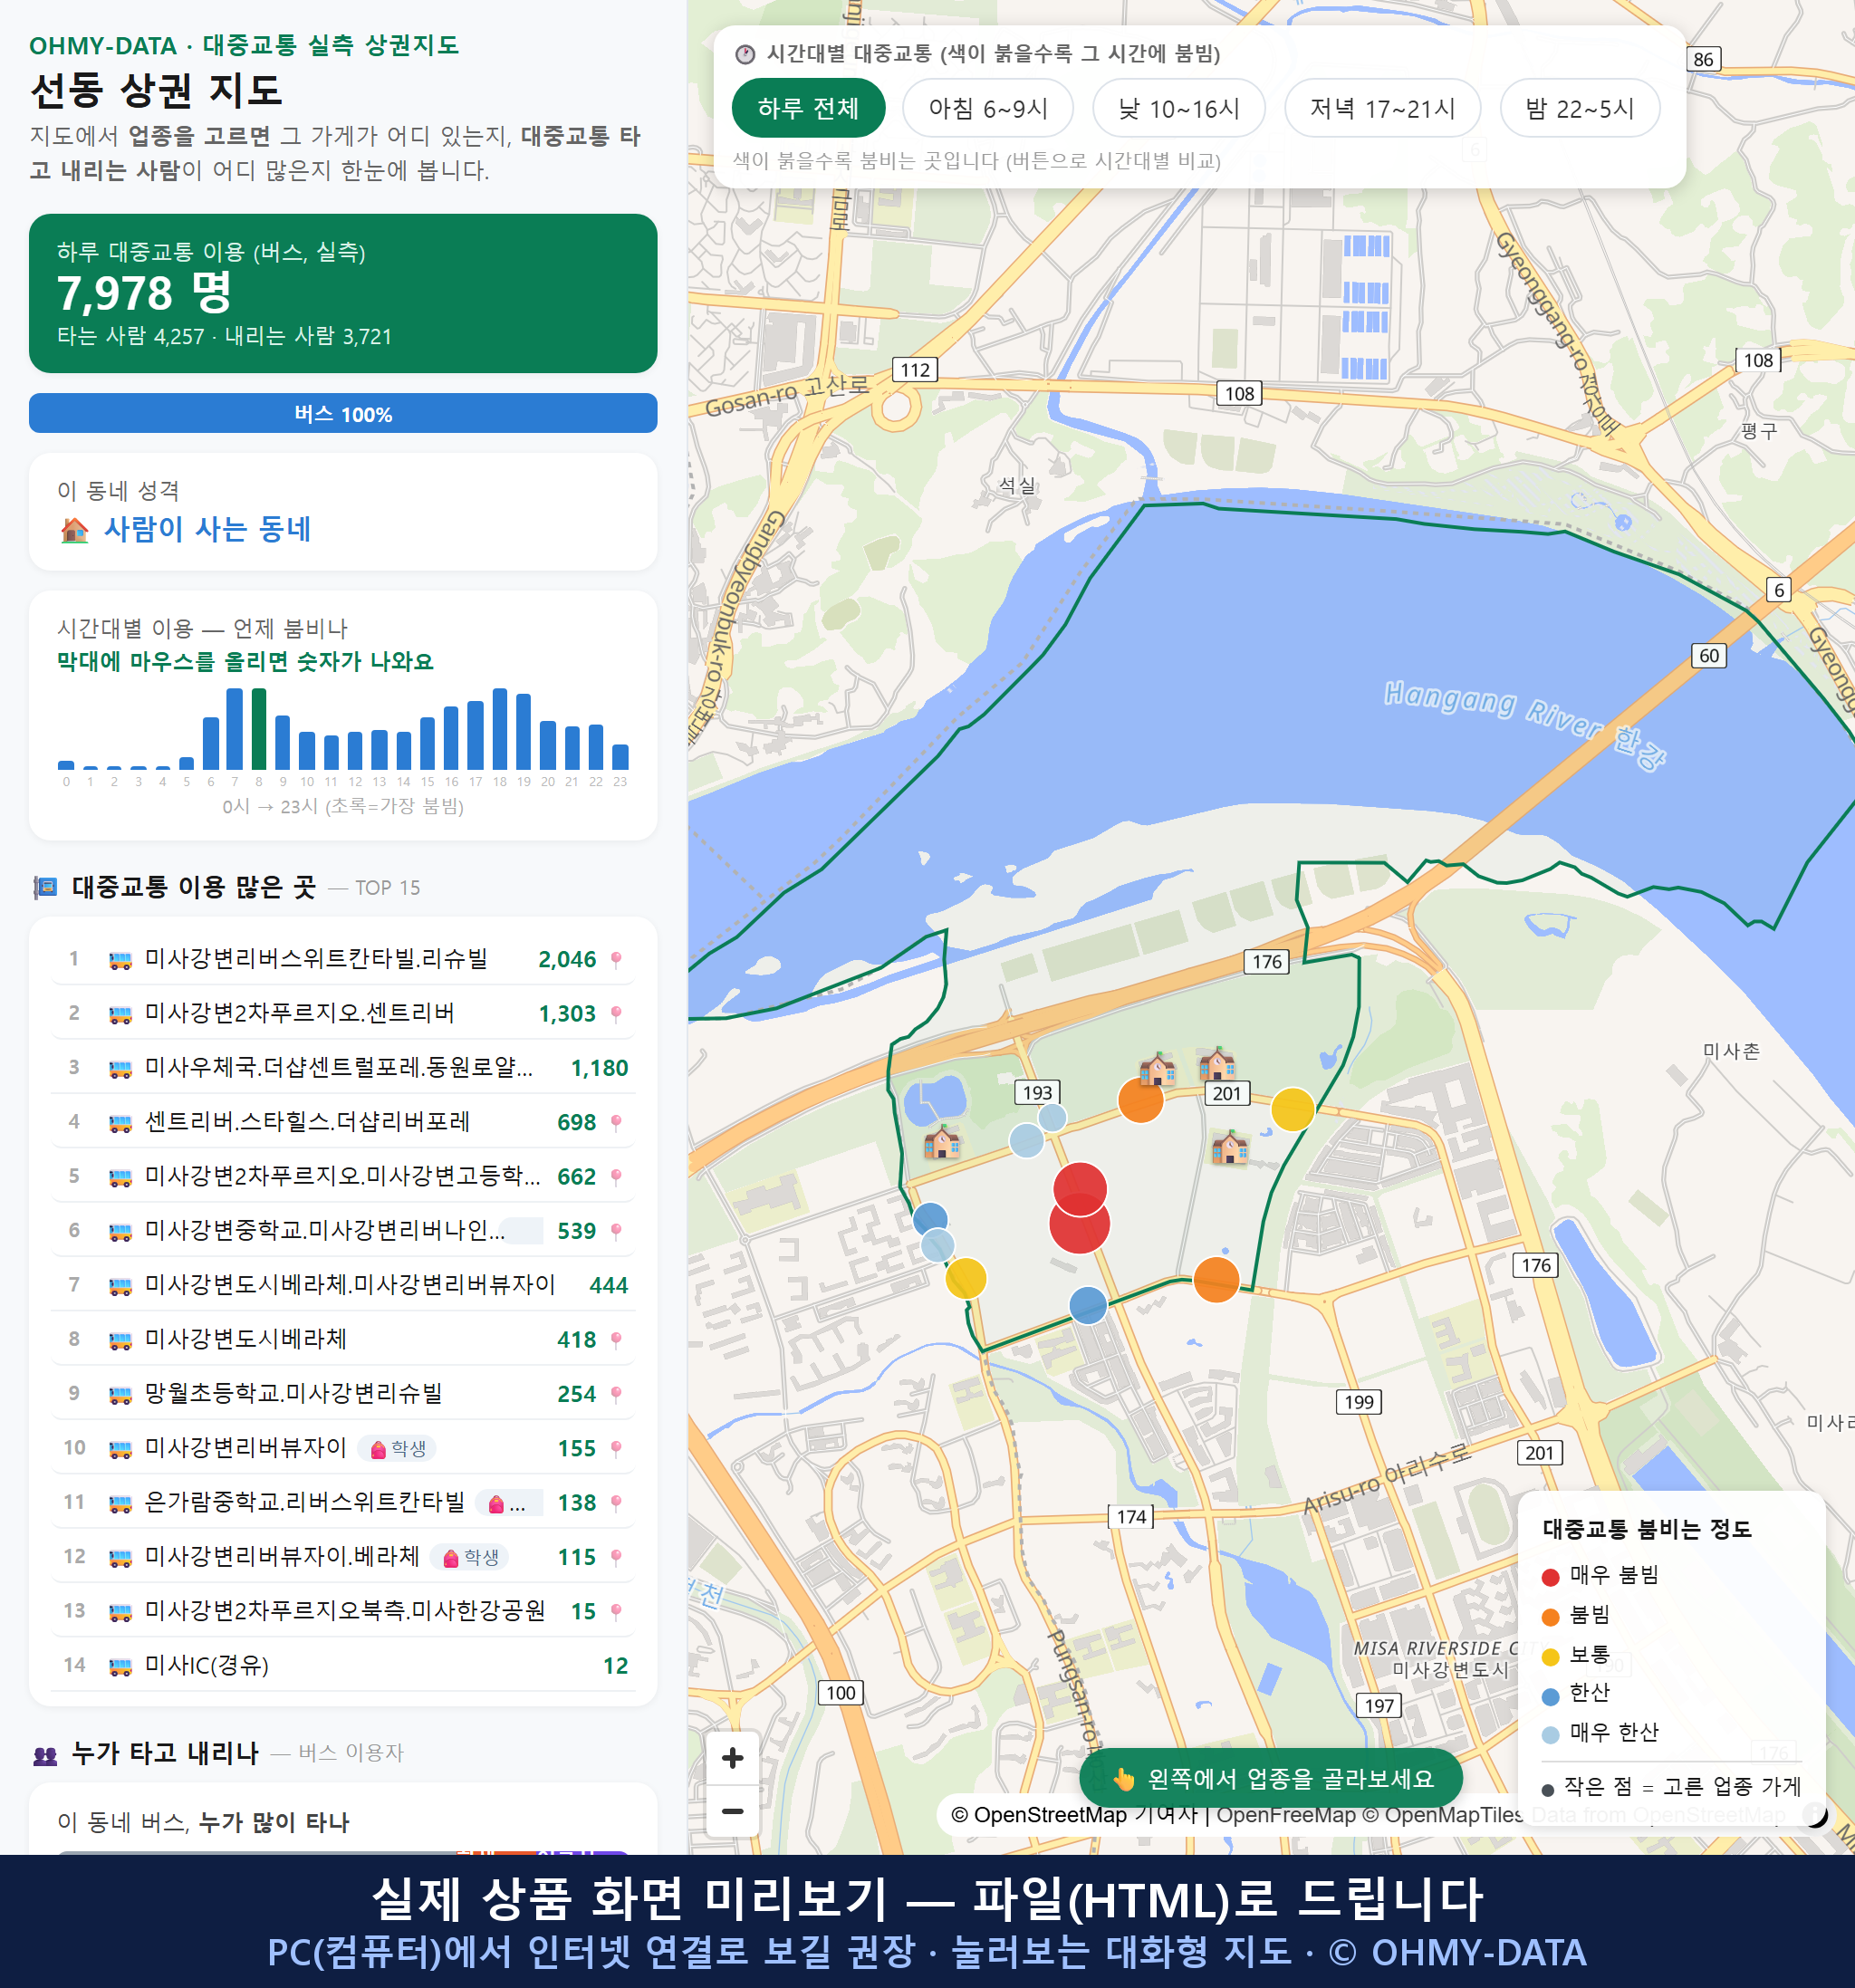The image size is (1855, 1988).
Task: Click pin icon beside the 138 value
Action: pos(616,1502)
